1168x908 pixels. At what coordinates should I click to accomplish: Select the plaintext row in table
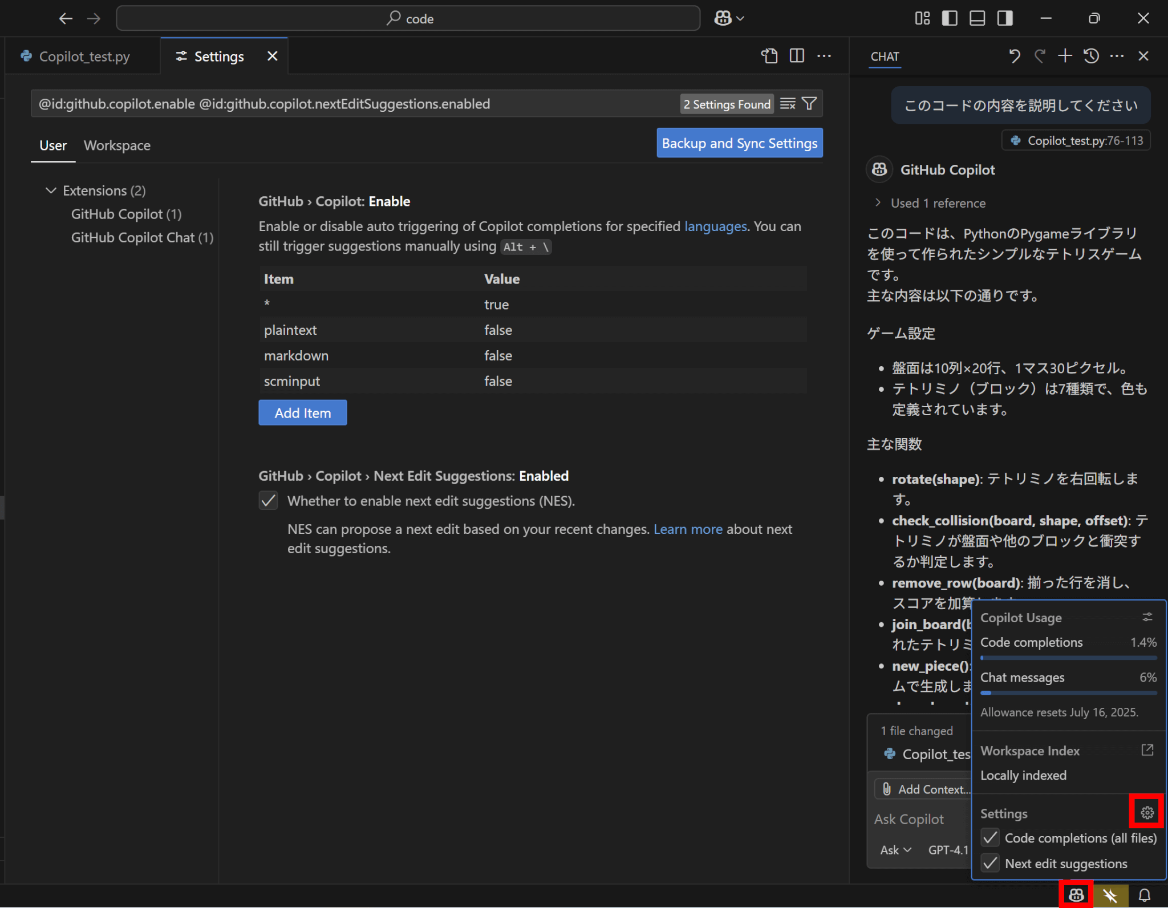pos(533,330)
